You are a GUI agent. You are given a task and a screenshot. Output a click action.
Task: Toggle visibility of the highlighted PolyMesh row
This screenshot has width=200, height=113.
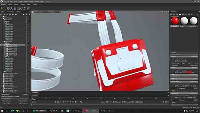[27, 45]
